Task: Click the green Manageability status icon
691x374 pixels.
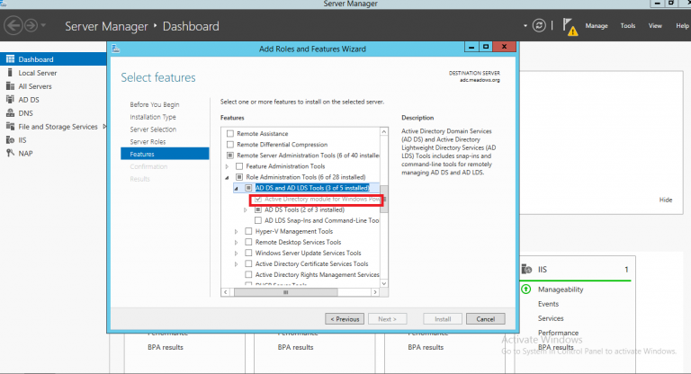Action: [x=525, y=289]
